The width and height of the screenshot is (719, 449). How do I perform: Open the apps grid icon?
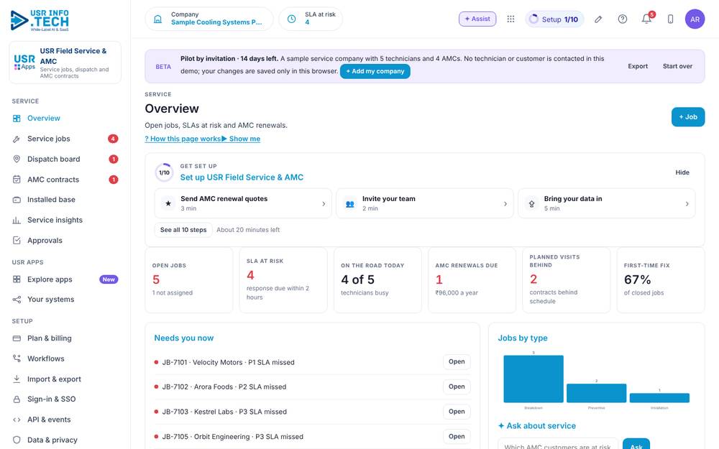(510, 19)
